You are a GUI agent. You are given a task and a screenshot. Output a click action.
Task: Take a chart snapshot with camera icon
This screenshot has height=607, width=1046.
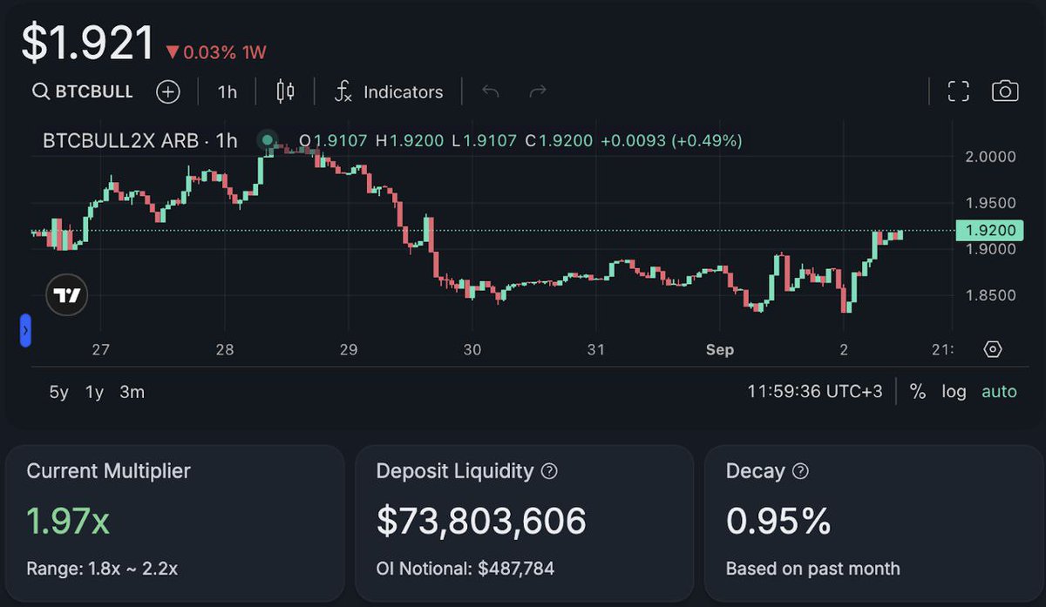(x=1005, y=91)
